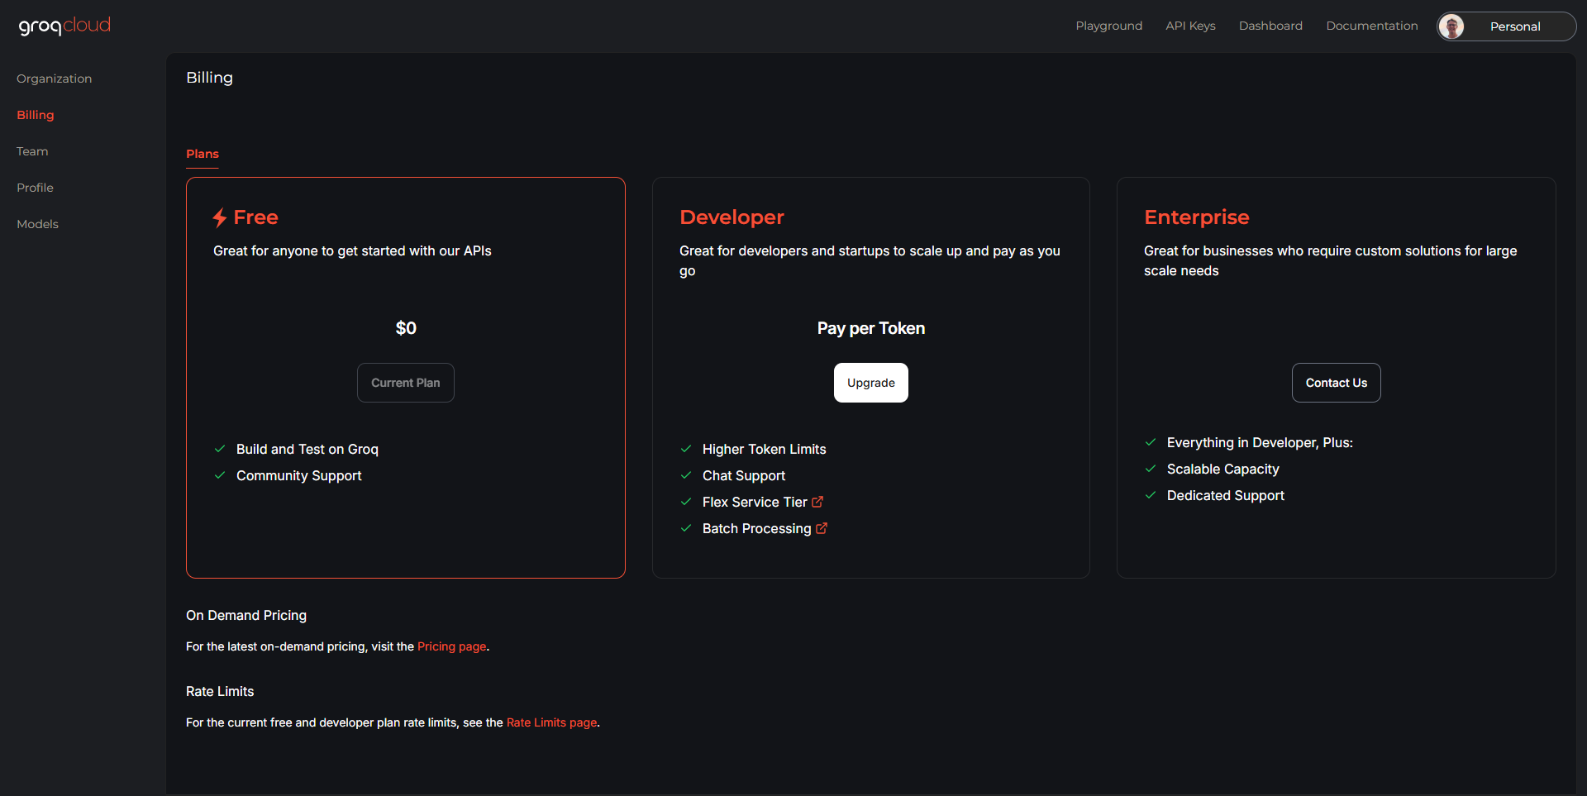The image size is (1587, 796).
Task: Click Dedicated Support feature text
Action: coord(1226,495)
